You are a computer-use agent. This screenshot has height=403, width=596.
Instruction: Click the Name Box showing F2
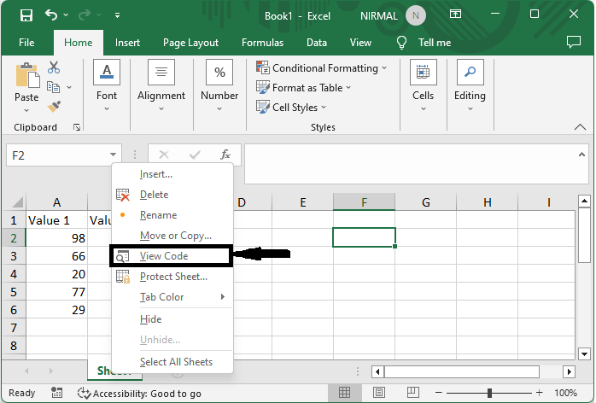tap(57, 155)
